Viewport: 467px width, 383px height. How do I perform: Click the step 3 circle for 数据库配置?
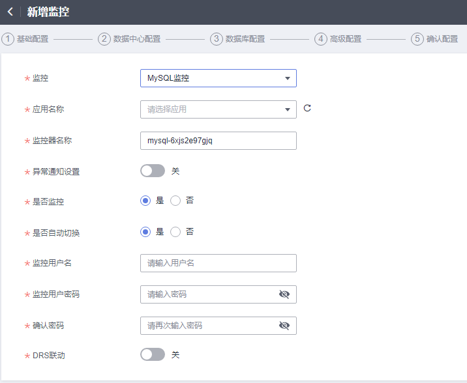[217, 39]
